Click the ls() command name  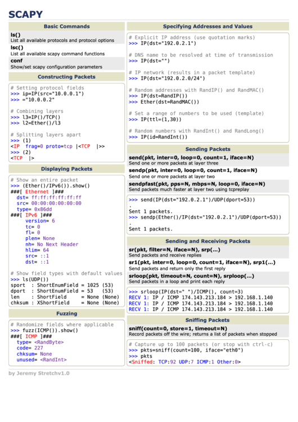point(16,35)
